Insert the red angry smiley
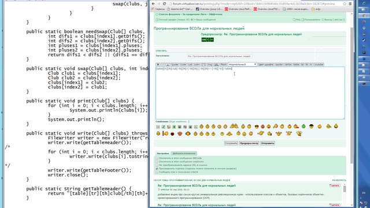Viewport: 370px width, 208px height. click(262, 127)
